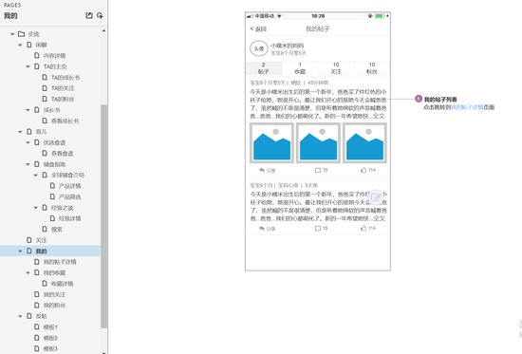Click the add page icon in Pages header
Image resolution: width=522 pixels, height=354 pixels.
[x=89, y=15]
